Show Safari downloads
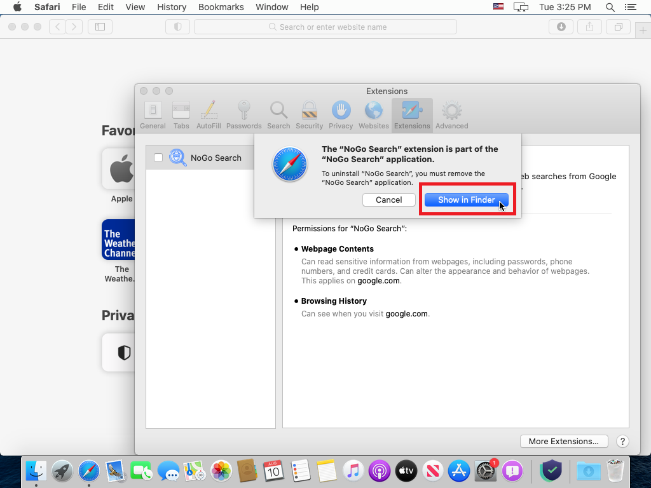 pyautogui.click(x=561, y=27)
